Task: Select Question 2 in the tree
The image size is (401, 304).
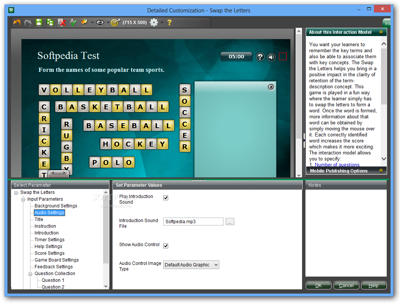Action: pos(53,287)
